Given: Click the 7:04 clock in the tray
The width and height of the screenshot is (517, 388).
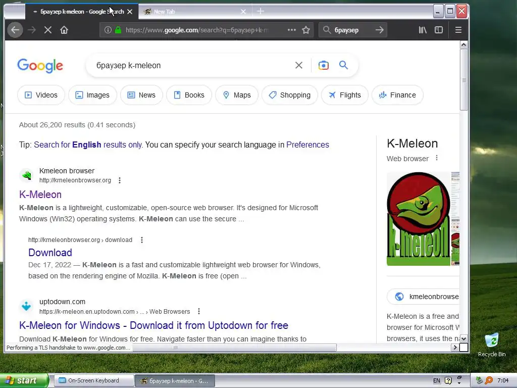Looking at the screenshot, I should [503, 380].
